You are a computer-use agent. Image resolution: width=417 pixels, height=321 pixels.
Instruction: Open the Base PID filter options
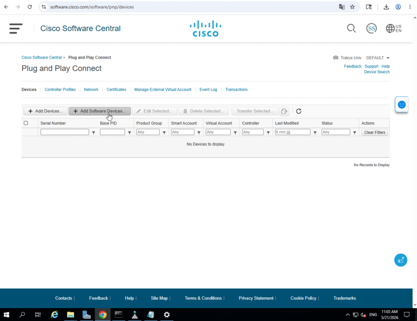[x=129, y=133]
